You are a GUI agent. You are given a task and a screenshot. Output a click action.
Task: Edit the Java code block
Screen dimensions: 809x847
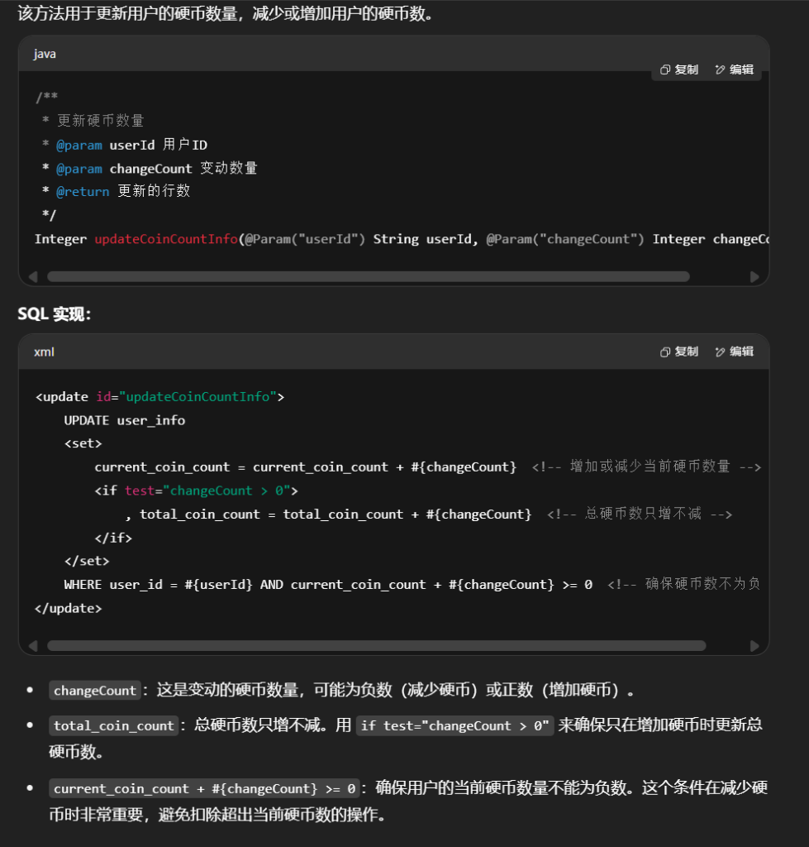[734, 70]
